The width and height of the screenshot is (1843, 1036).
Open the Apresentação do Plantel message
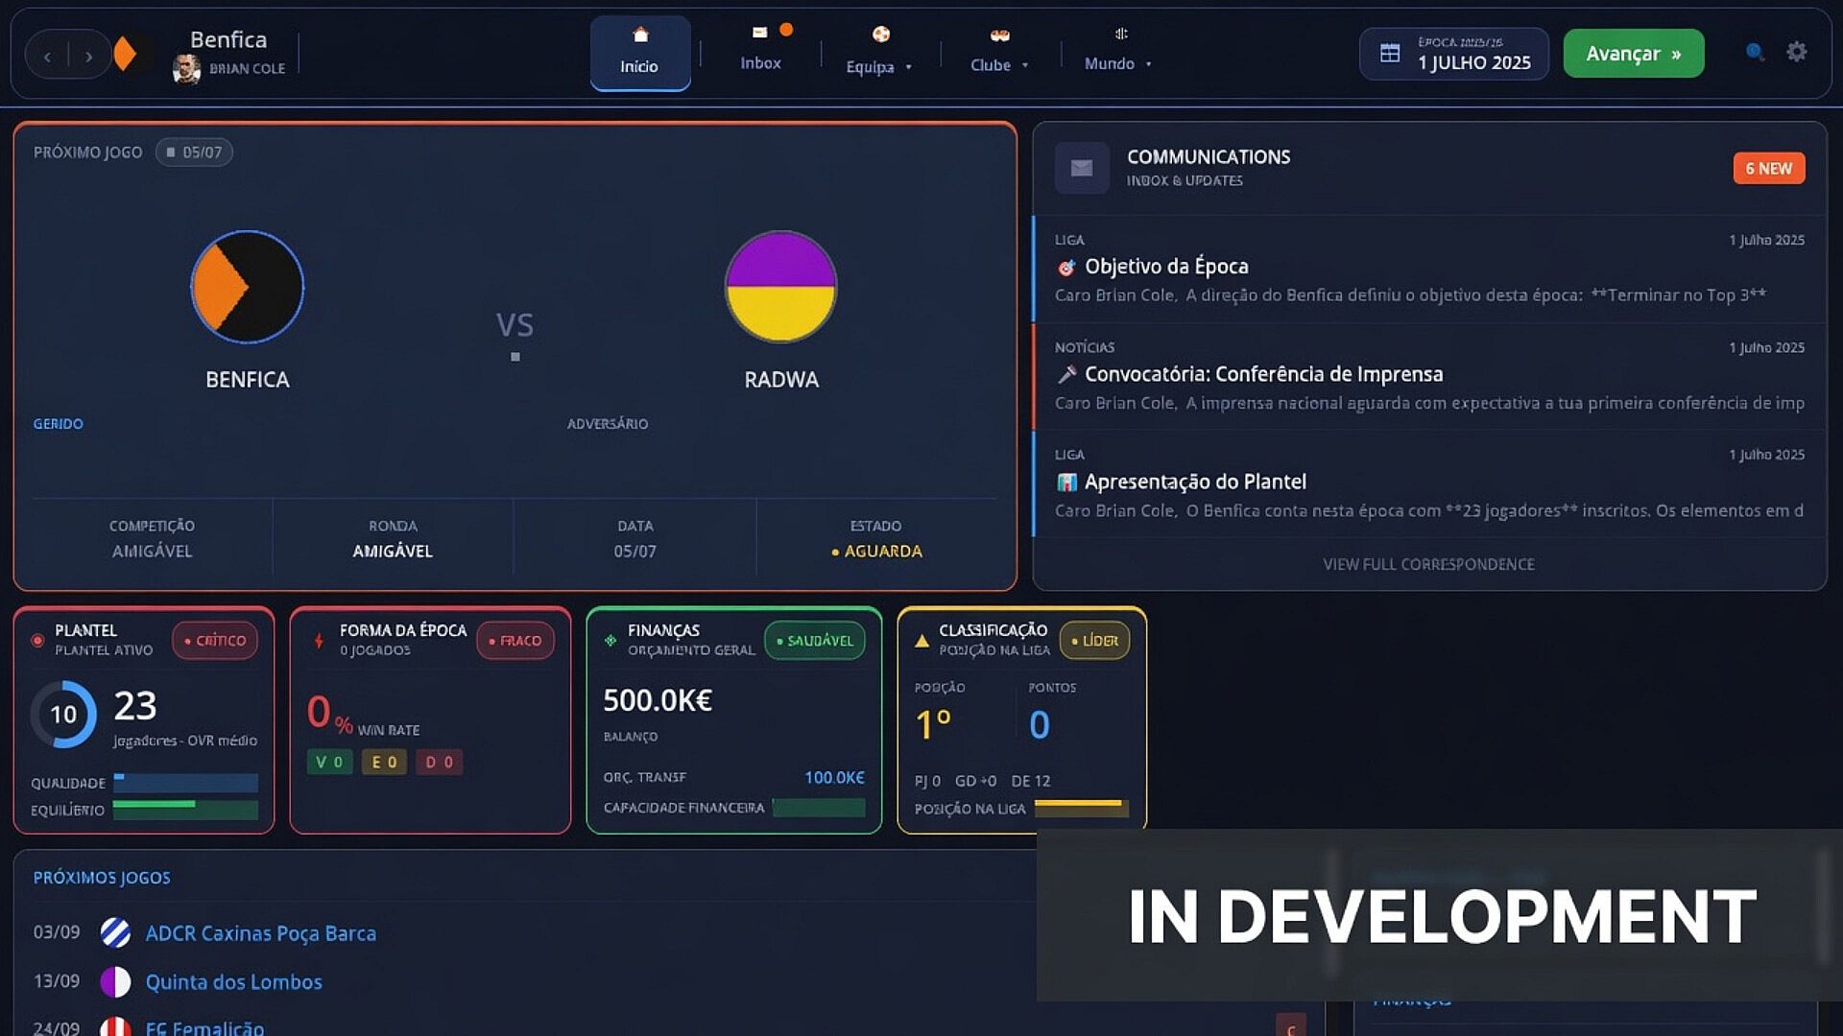pos(1429,483)
